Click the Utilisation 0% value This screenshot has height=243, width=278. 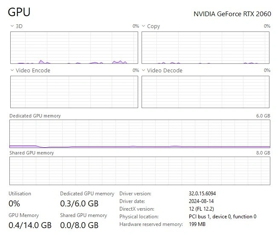14,203
